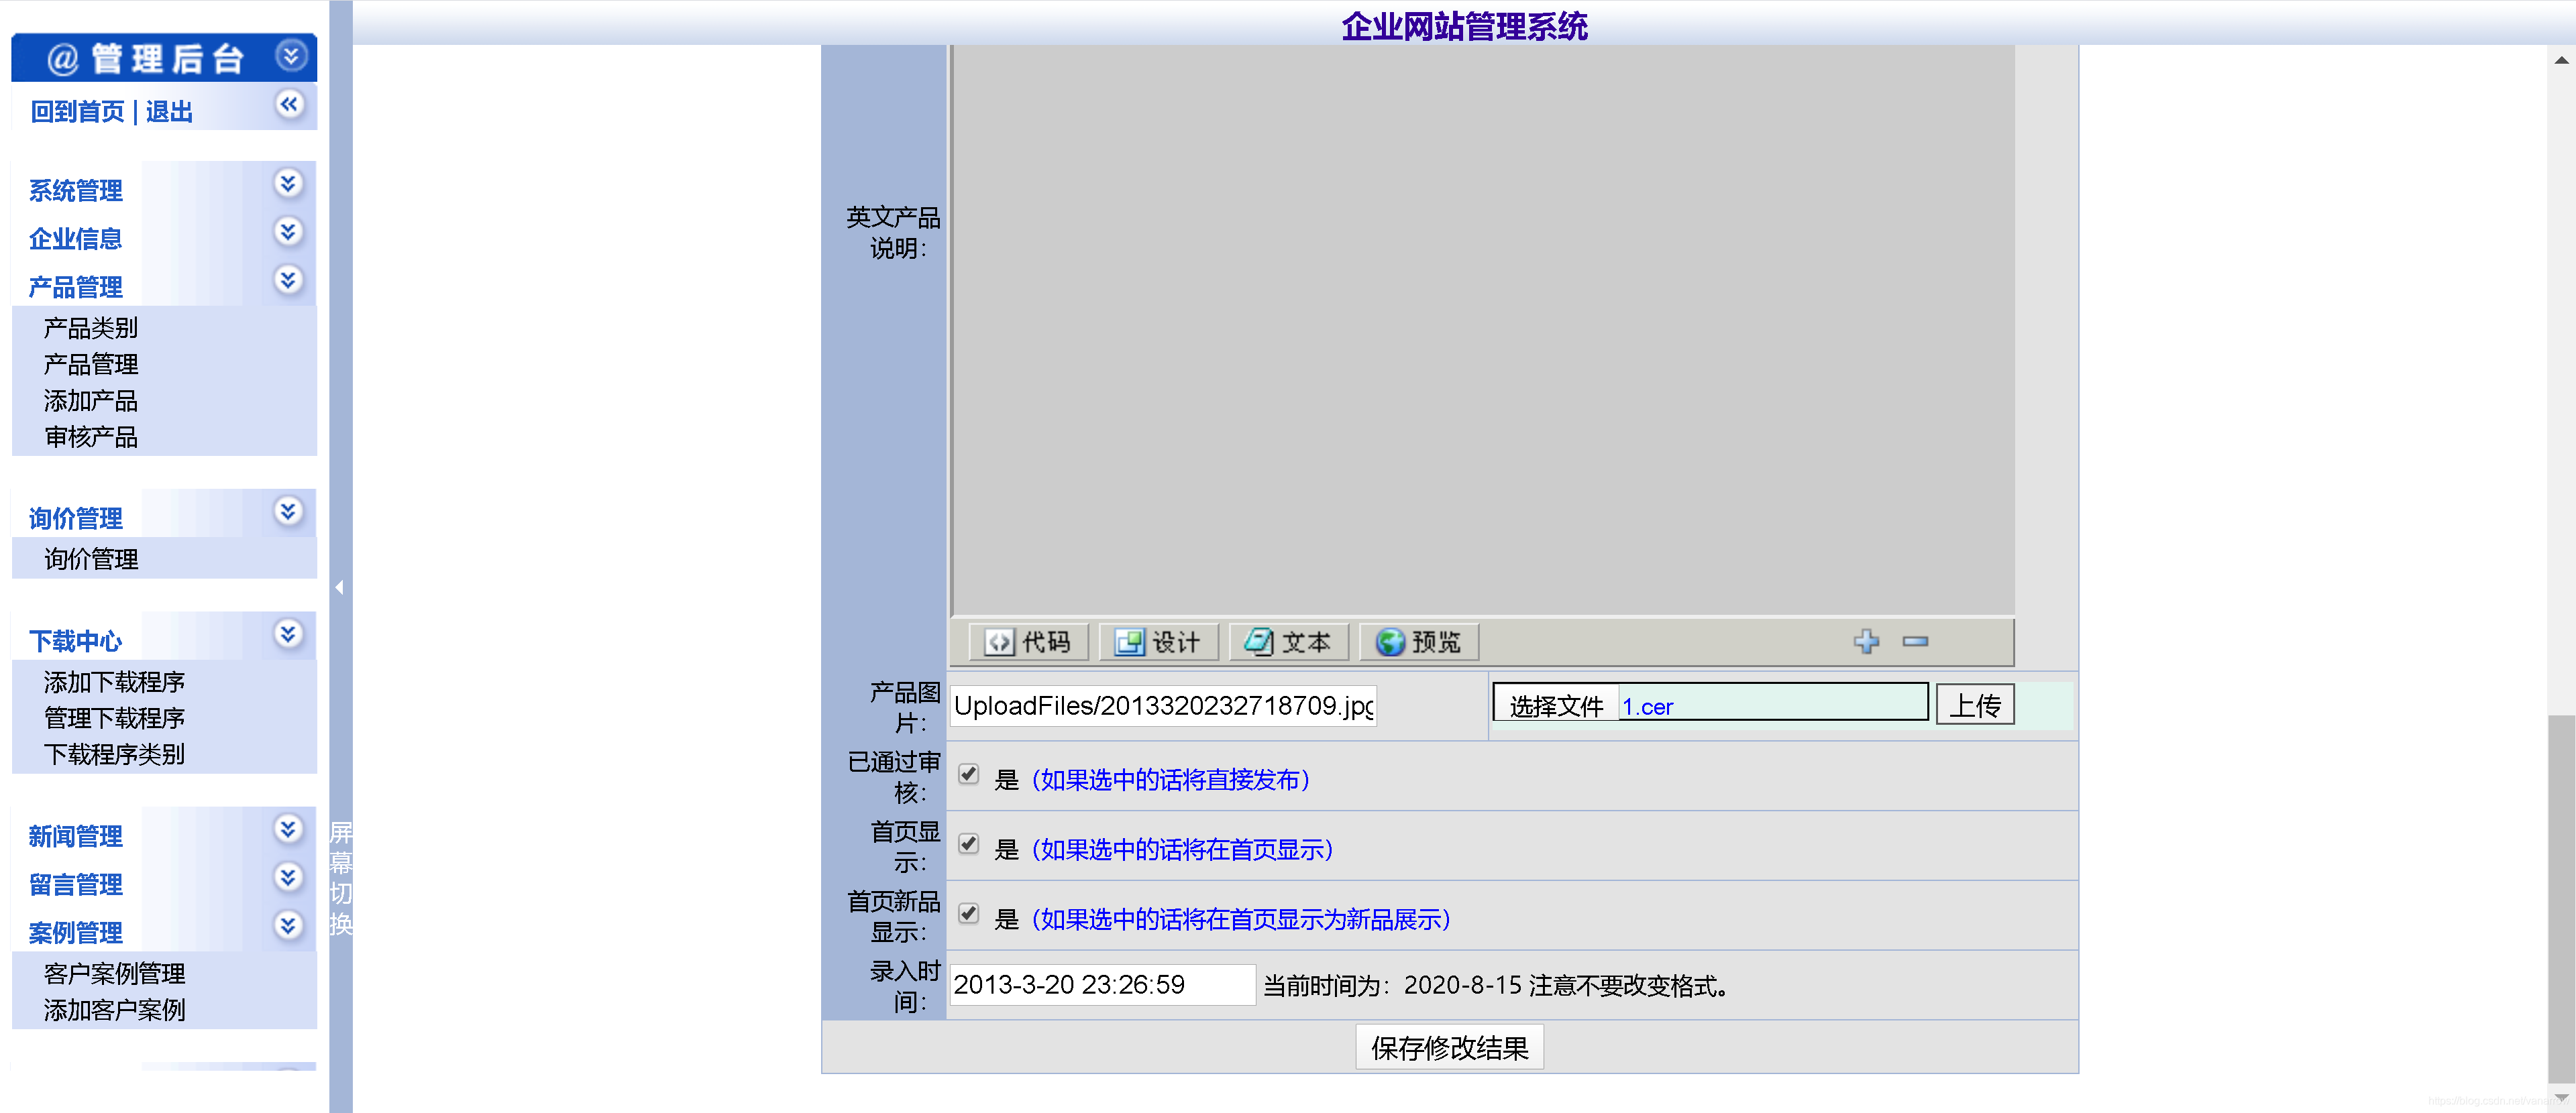The height and width of the screenshot is (1113, 2576).
Task: Expand the 系统管理 section chevron
Action: (288, 184)
